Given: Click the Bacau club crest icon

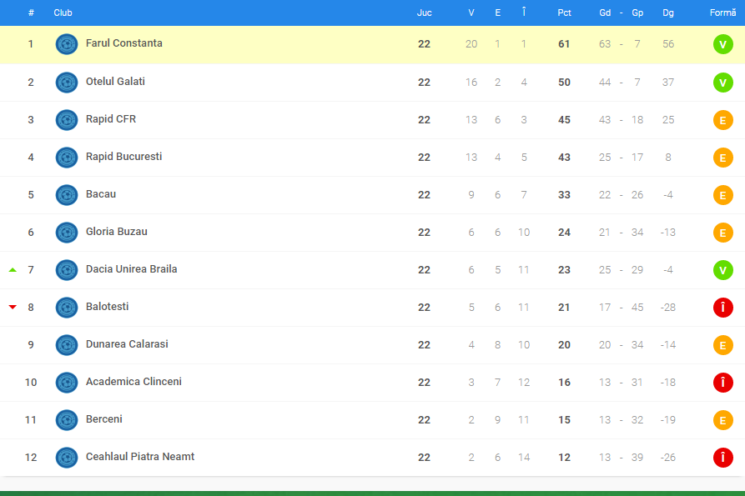Looking at the screenshot, I should click(67, 194).
